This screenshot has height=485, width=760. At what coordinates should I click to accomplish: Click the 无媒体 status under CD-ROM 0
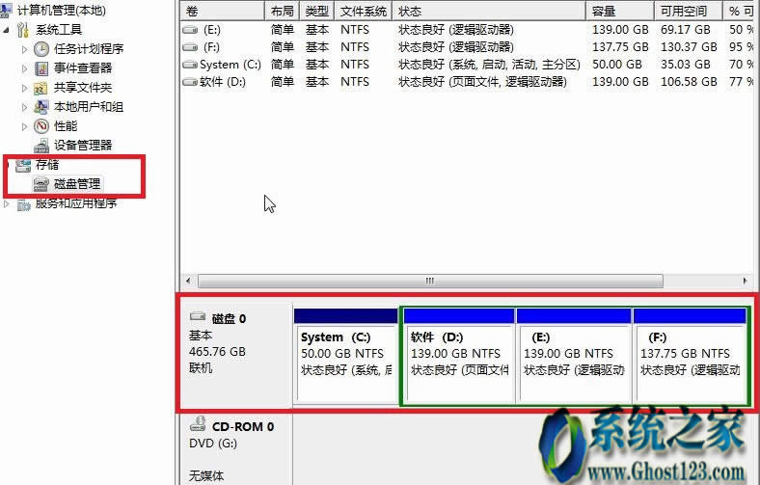click(206, 476)
